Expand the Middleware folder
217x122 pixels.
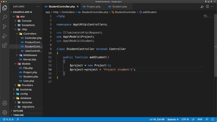(x=17, y=55)
